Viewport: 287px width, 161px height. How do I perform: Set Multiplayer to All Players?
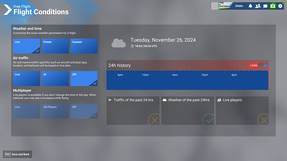(x=55, y=111)
